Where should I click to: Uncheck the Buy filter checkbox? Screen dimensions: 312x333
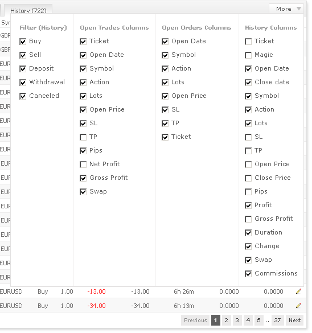click(23, 42)
